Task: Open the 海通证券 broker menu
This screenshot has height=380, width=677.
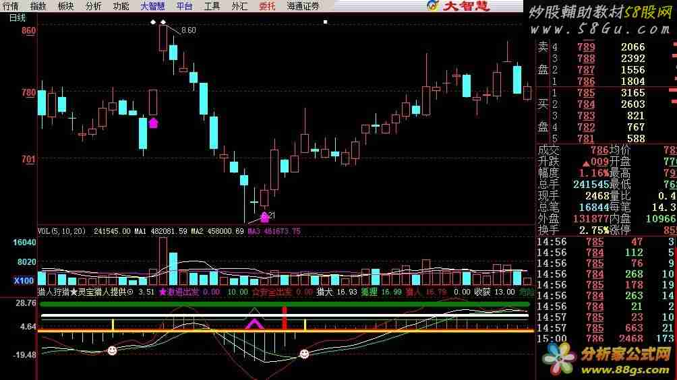Action: click(303, 6)
